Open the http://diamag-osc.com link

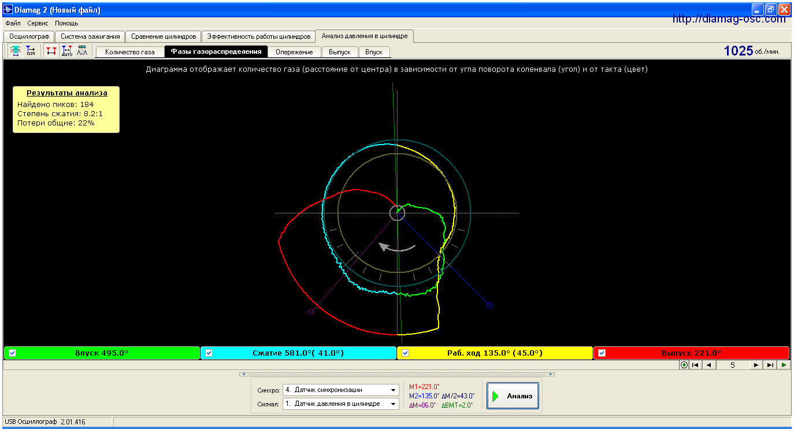pyautogui.click(x=729, y=19)
